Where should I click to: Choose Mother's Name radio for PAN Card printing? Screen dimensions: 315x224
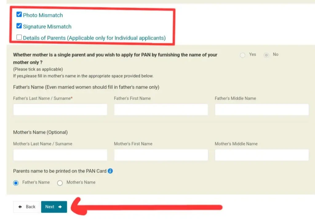click(60, 183)
